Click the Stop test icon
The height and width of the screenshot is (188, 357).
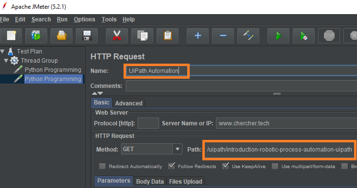point(329,35)
